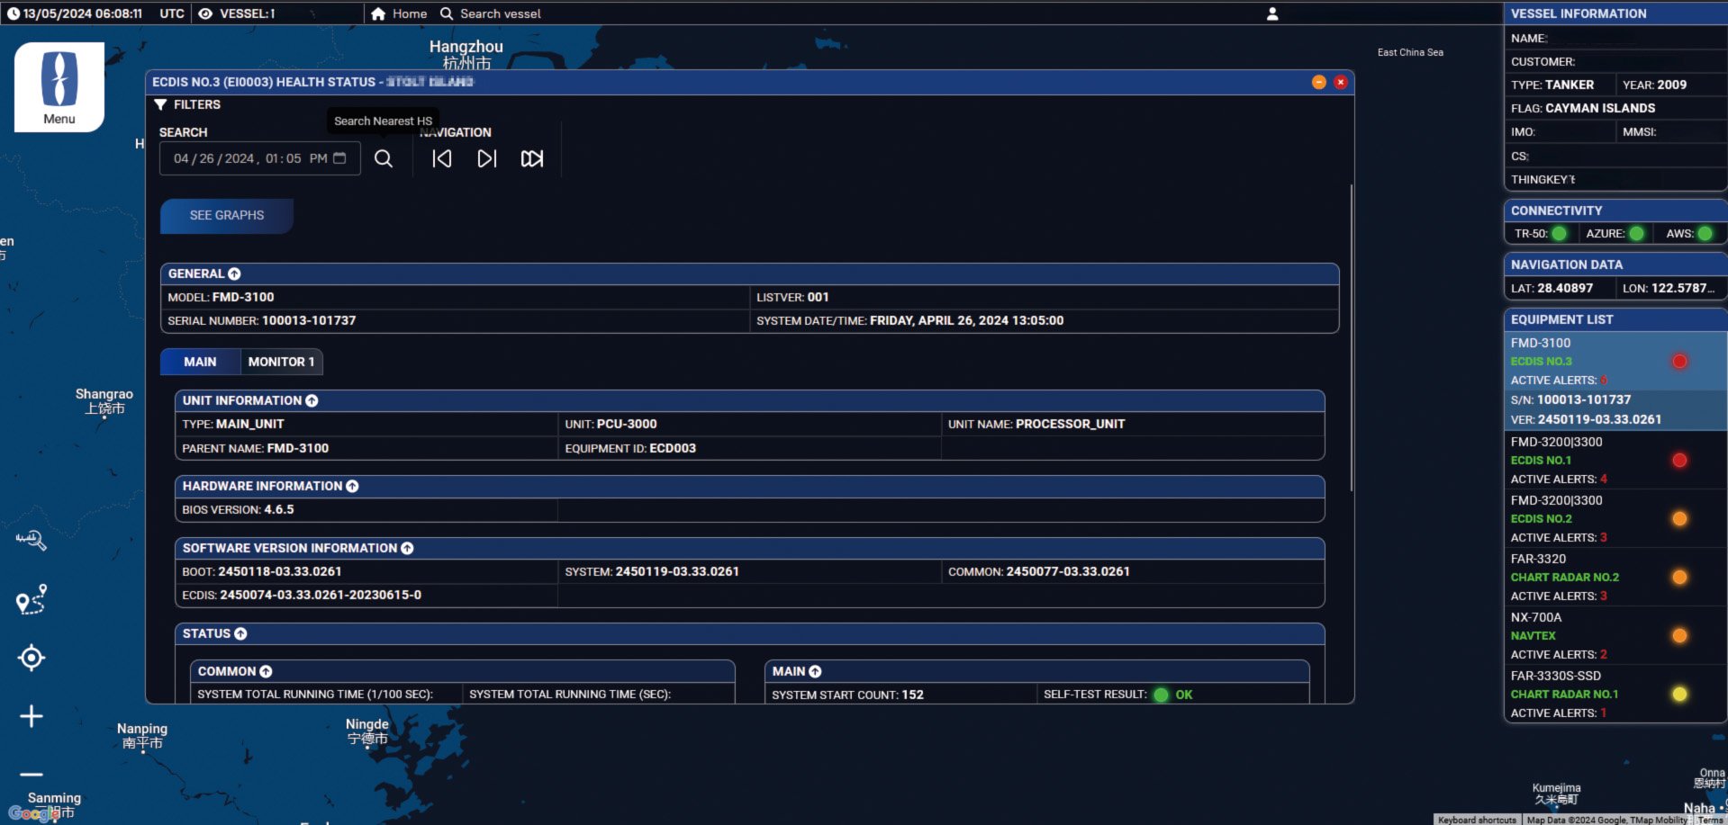
Task: Open the calendar picker in search date field
Action: [339, 158]
